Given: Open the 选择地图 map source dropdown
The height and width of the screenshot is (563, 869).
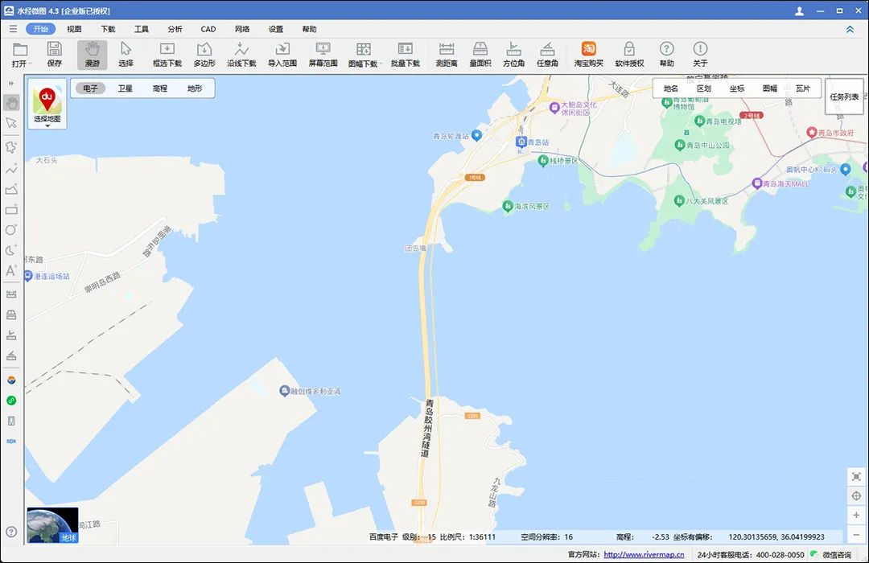Looking at the screenshot, I should (47, 105).
